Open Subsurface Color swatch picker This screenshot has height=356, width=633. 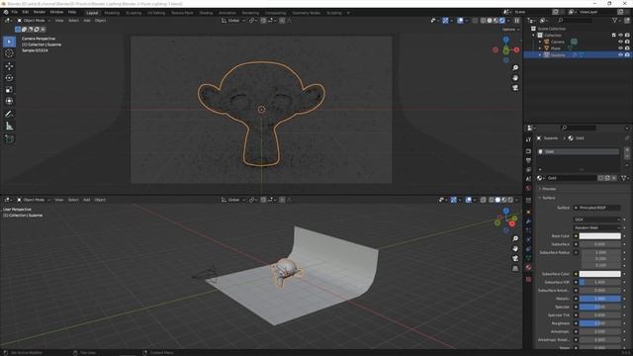coord(599,274)
